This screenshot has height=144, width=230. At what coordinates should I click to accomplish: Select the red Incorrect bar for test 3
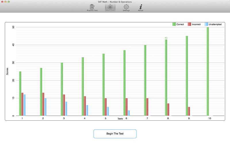click(64, 105)
